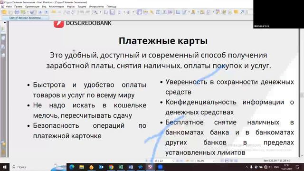Open the dropdown arrow next to Stamp tool
The height and width of the screenshot is (171, 304).
[198, 12]
